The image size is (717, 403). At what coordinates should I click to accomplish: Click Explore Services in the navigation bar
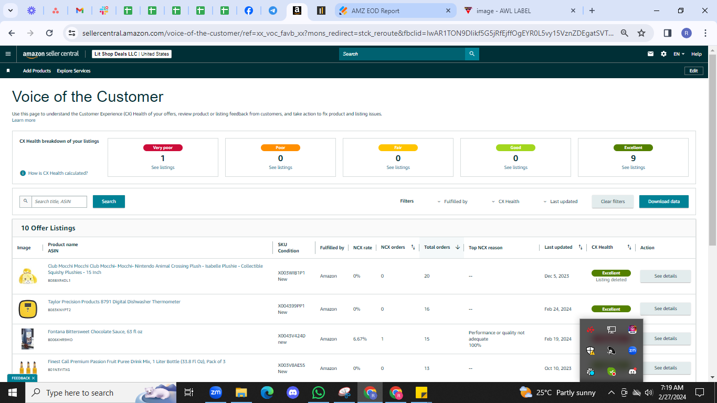(73, 71)
